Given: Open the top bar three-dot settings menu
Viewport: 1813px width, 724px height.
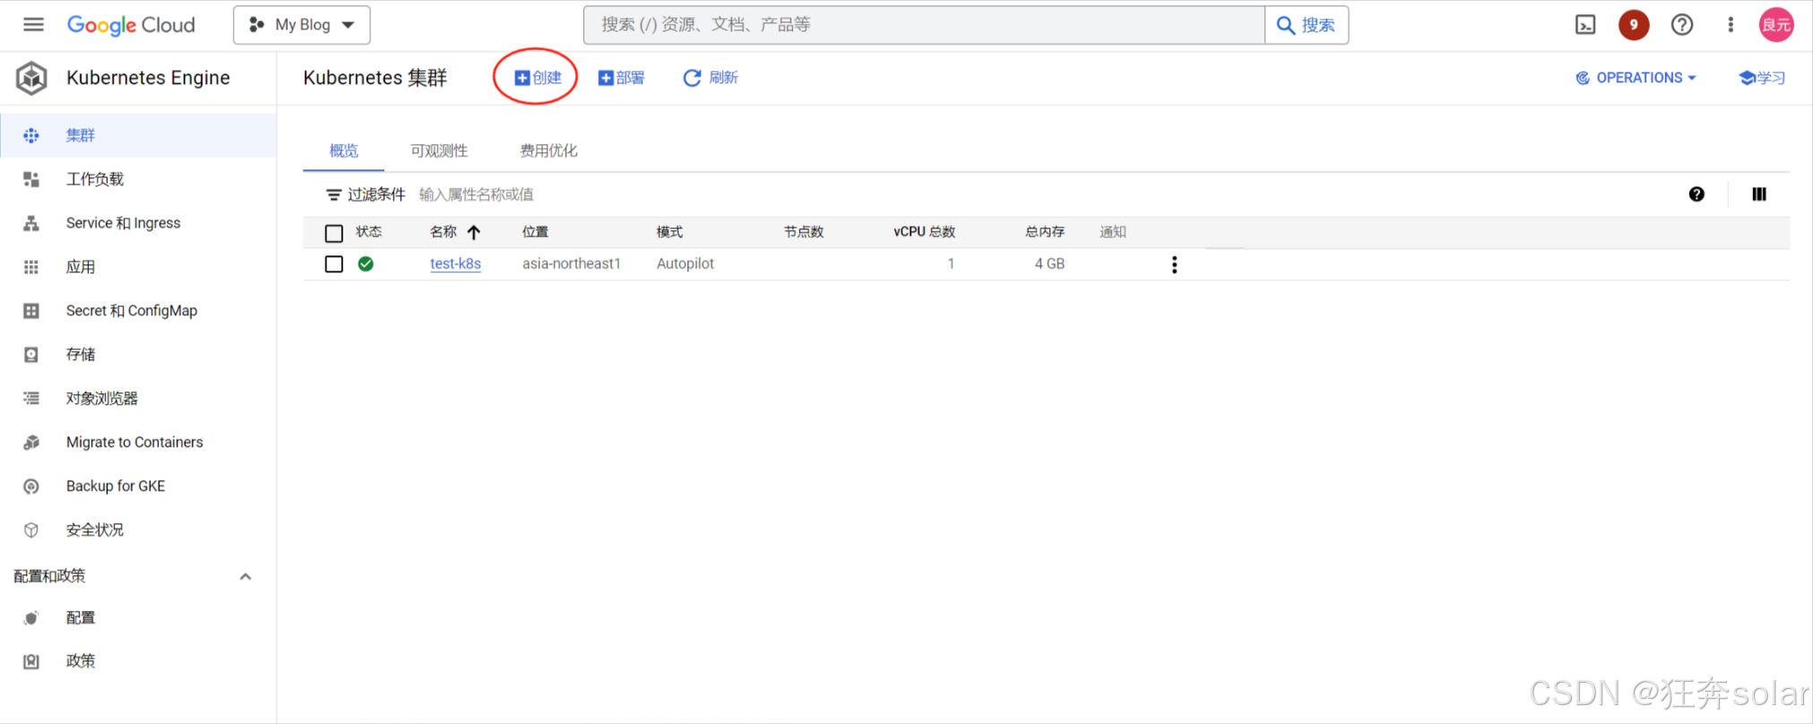Looking at the screenshot, I should coord(1731,25).
